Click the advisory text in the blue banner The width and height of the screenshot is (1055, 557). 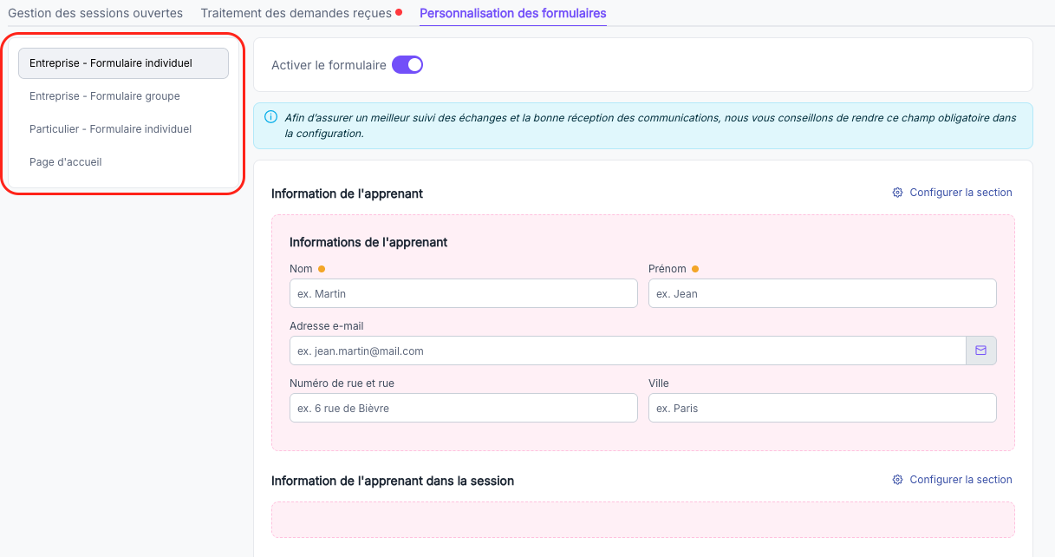[650, 126]
